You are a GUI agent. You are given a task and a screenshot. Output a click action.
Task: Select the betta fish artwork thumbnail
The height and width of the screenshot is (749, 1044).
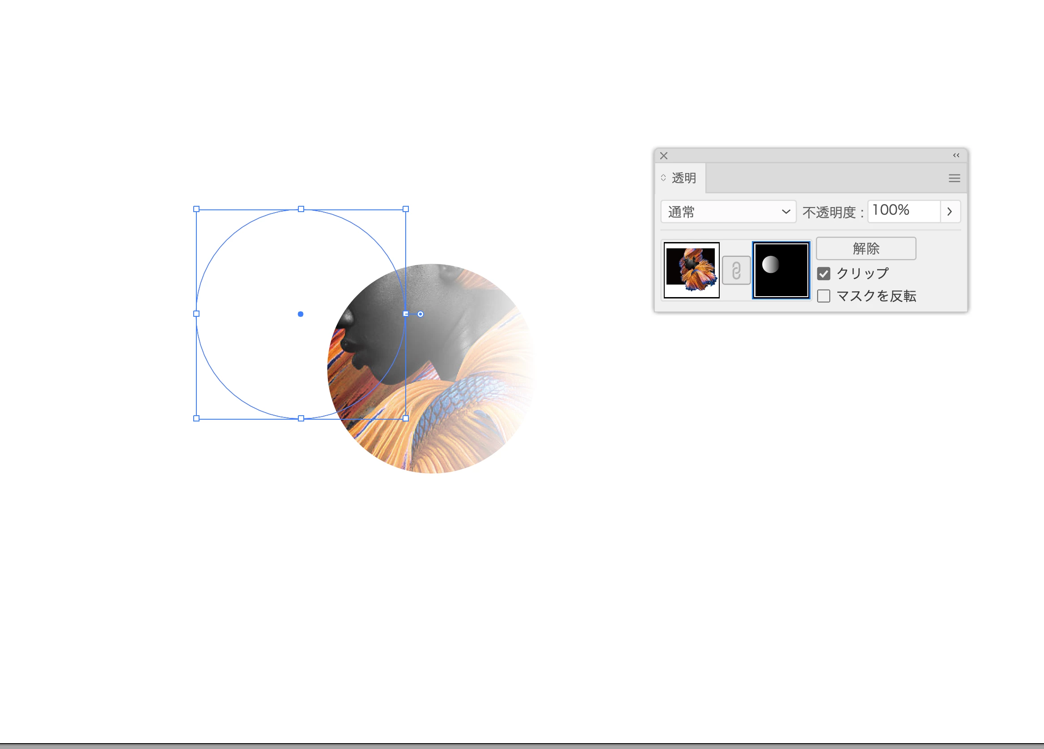click(x=692, y=270)
